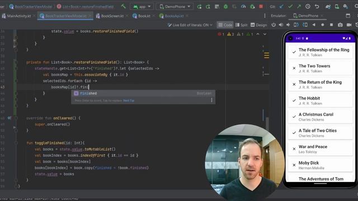Toggle finished on A Tale of Two Cities
Screen dimensions: 358x201
294,133
